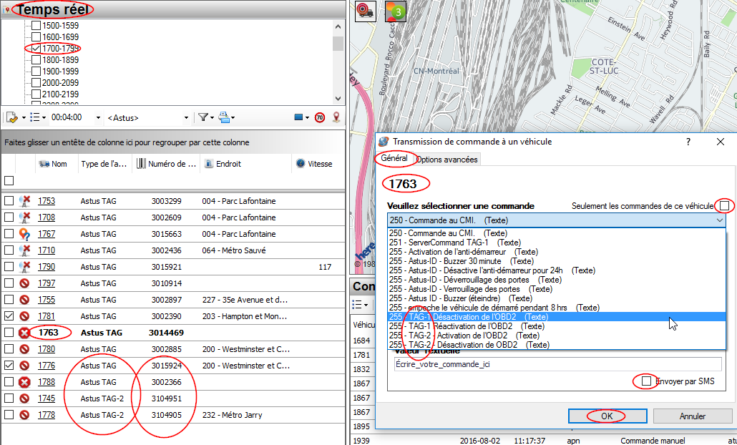The height and width of the screenshot is (445, 737).
Task: Switch to the 'Options avancées' tab
Action: (x=447, y=160)
